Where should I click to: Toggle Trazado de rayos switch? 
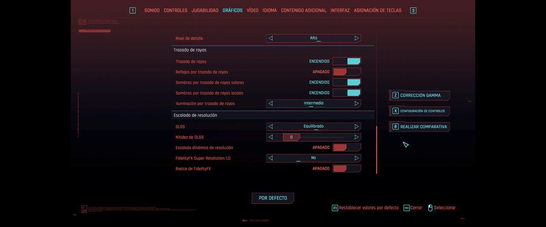click(x=347, y=61)
